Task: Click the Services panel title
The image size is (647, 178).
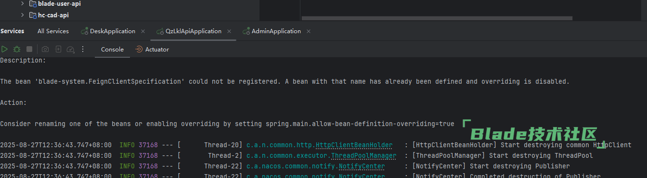Action: click(12, 31)
